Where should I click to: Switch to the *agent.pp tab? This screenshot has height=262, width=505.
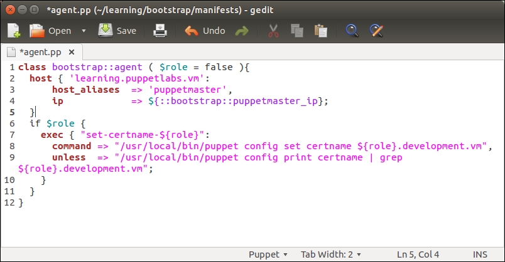click(40, 52)
